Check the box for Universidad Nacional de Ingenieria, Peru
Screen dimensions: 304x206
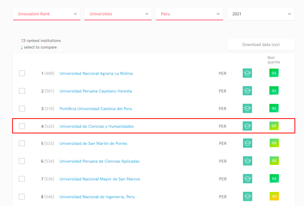click(22, 197)
